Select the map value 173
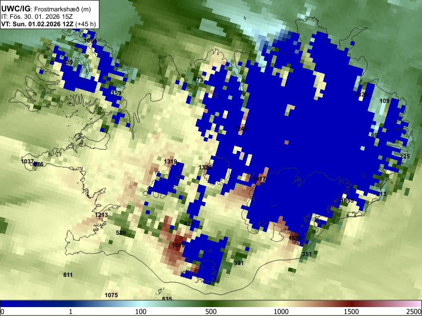This screenshot has width=422, height=316. click(199, 80)
